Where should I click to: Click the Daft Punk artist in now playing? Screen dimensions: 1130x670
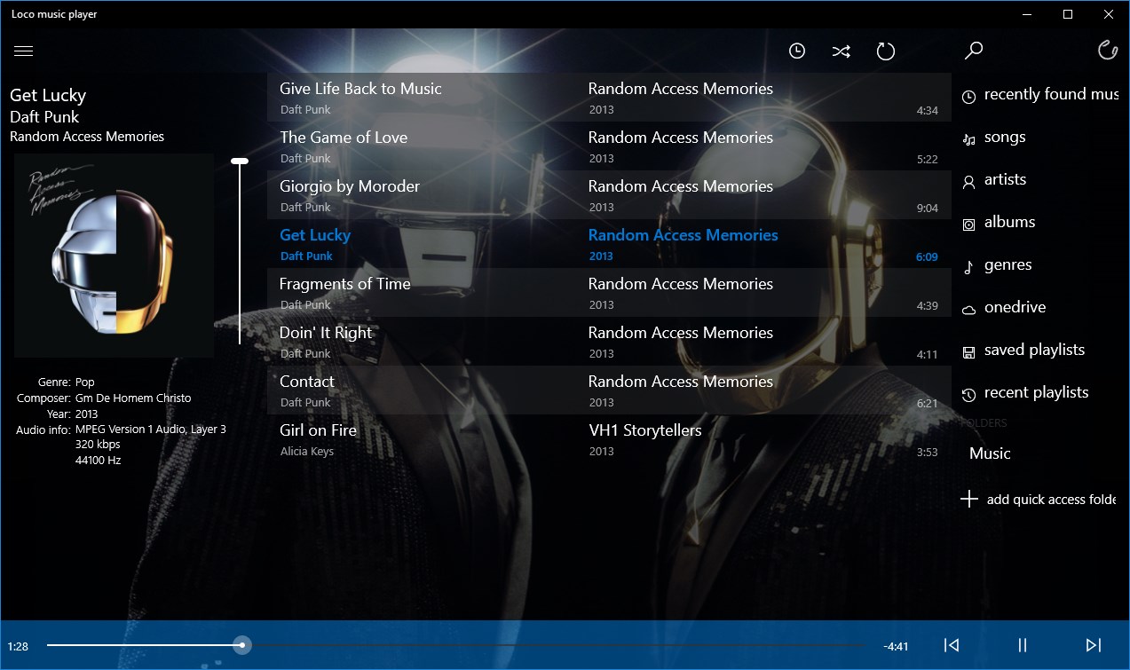point(44,117)
